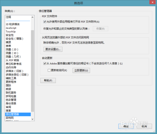Select the 测量（几何）category
This screenshot has height=134, width=157.
pos(18,56)
